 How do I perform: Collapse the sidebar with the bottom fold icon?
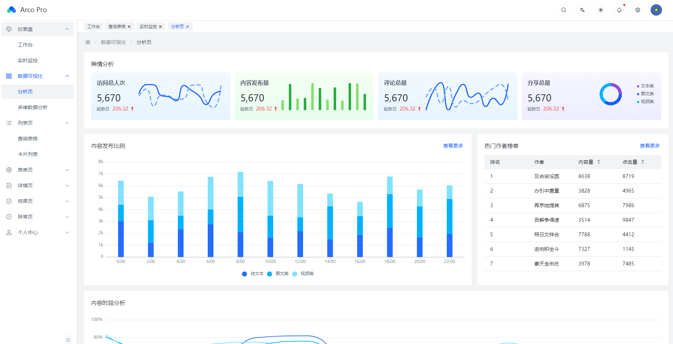click(x=68, y=340)
